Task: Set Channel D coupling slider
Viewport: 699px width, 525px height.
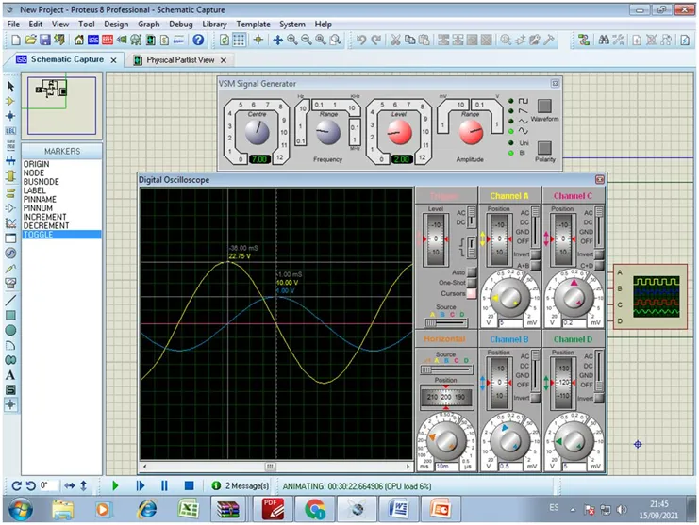Action: pyautogui.click(x=599, y=370)
